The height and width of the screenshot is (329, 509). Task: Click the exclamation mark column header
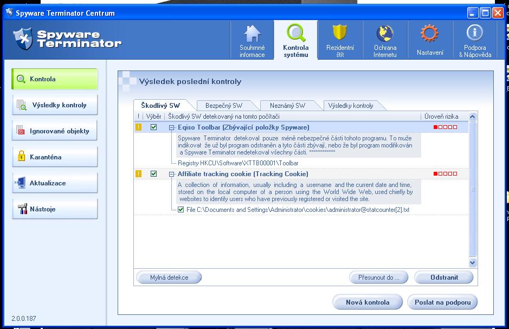click(x=138, y=116)
